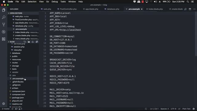Click Plain Text language mode
197x111 pixels.
(186, 109)
